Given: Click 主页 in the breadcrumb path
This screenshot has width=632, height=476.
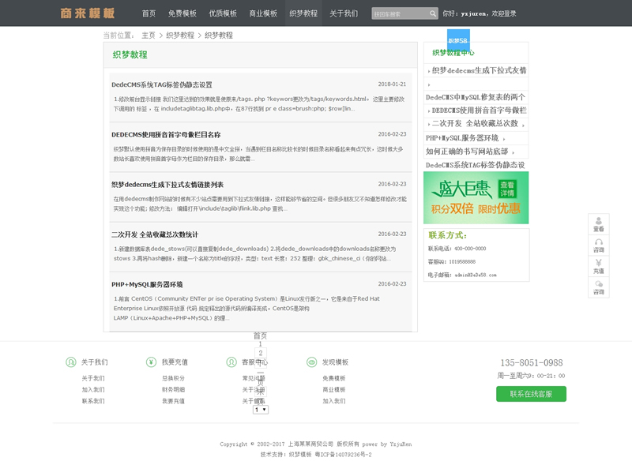Looking at the screenshot, I should click(x=149, y=36).
